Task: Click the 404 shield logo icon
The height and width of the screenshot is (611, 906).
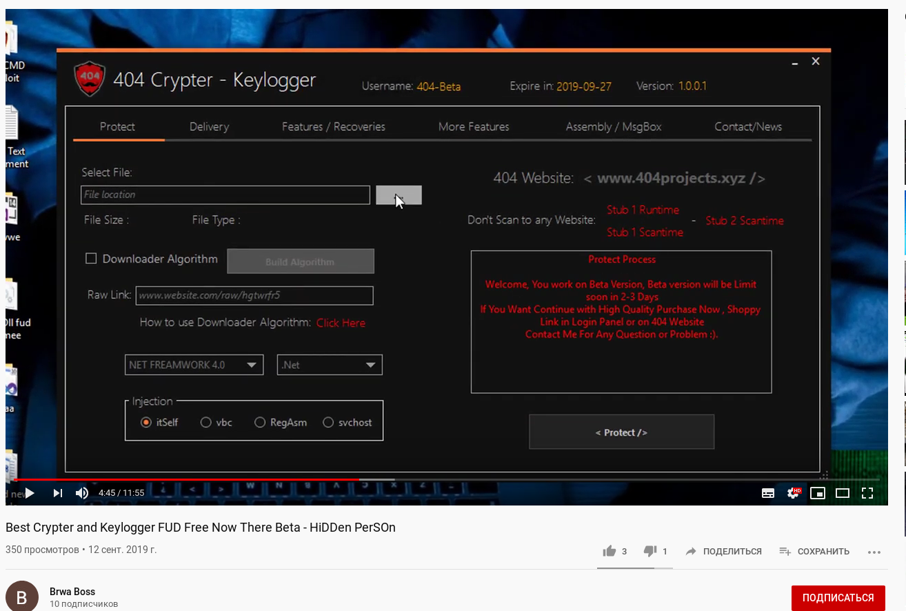Action: coord(90,79)
